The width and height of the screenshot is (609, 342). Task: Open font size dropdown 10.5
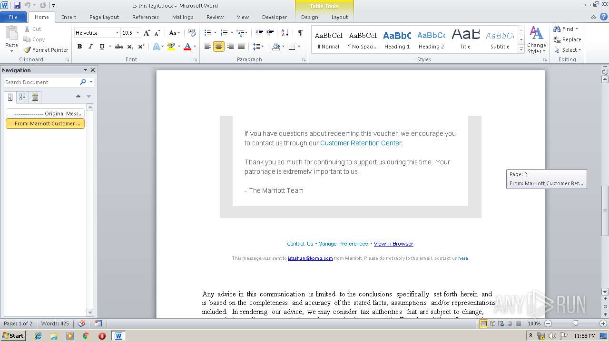(x=138, y=33)
